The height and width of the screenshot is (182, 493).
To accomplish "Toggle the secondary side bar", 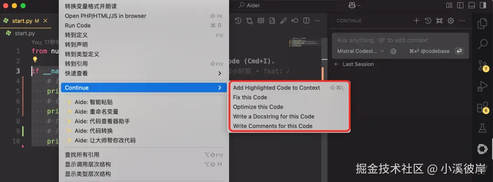I will tap(483, 5).
